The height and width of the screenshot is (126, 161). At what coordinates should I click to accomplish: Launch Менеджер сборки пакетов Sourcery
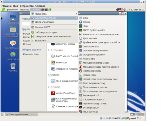tap(101, 67)
